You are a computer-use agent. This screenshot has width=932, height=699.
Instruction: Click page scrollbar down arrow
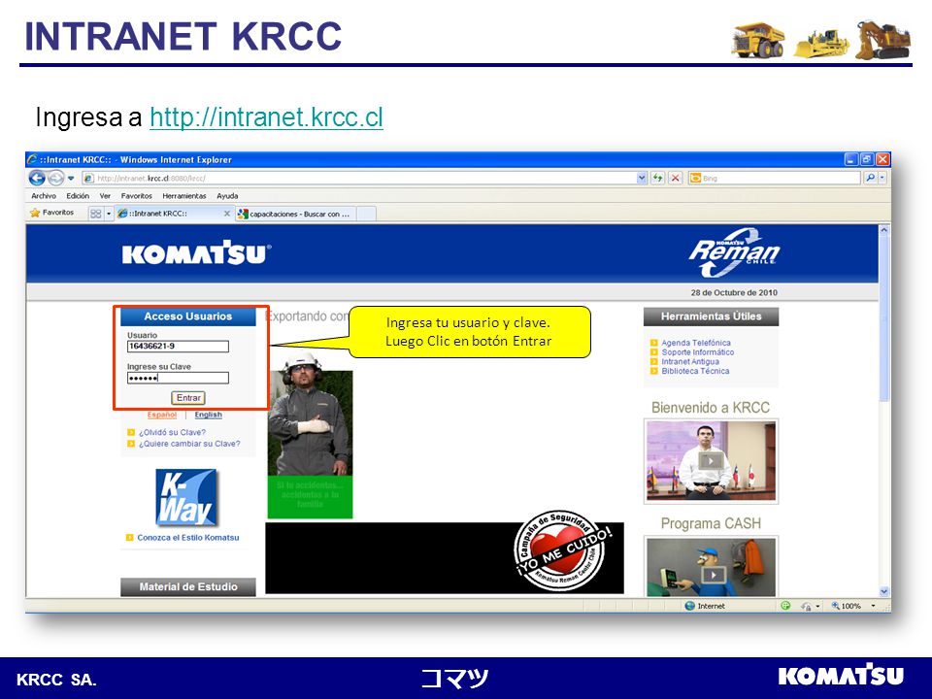pos(883,591)
